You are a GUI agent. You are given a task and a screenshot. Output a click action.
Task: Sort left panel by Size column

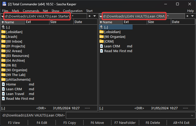tap(62, 22)
